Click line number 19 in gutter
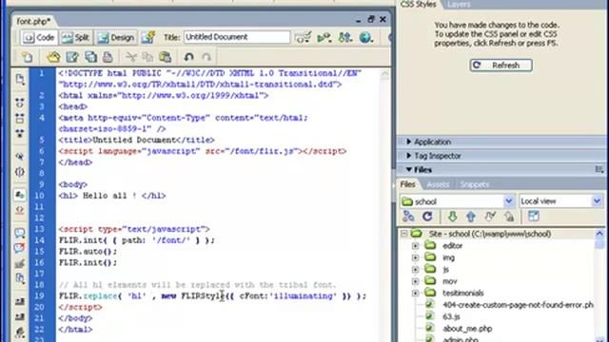Viewport: 609px width, 342px height. (x=39, y=295)
